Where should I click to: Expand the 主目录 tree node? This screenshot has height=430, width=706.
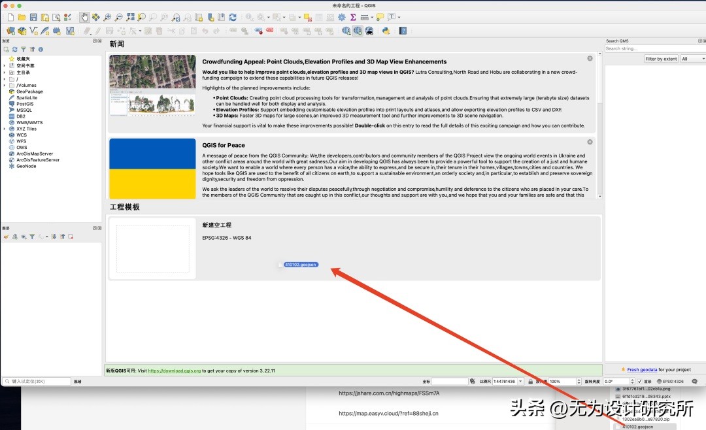tap(5, 72)
